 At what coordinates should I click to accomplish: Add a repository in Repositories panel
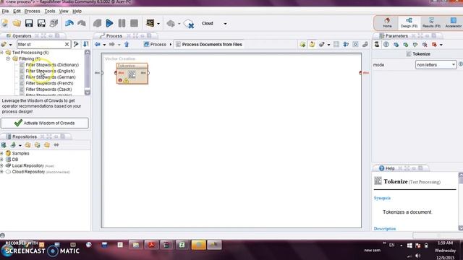point(4,144)
